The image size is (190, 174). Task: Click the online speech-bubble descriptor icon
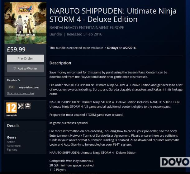28,106
